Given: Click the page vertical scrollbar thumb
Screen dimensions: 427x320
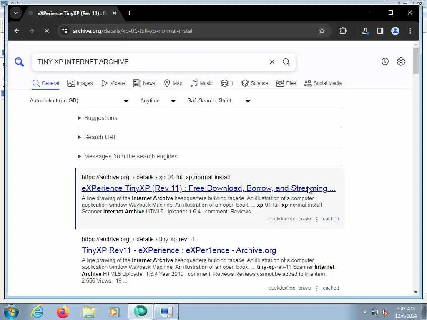Looking at the screenshot, I should (416, 61).
